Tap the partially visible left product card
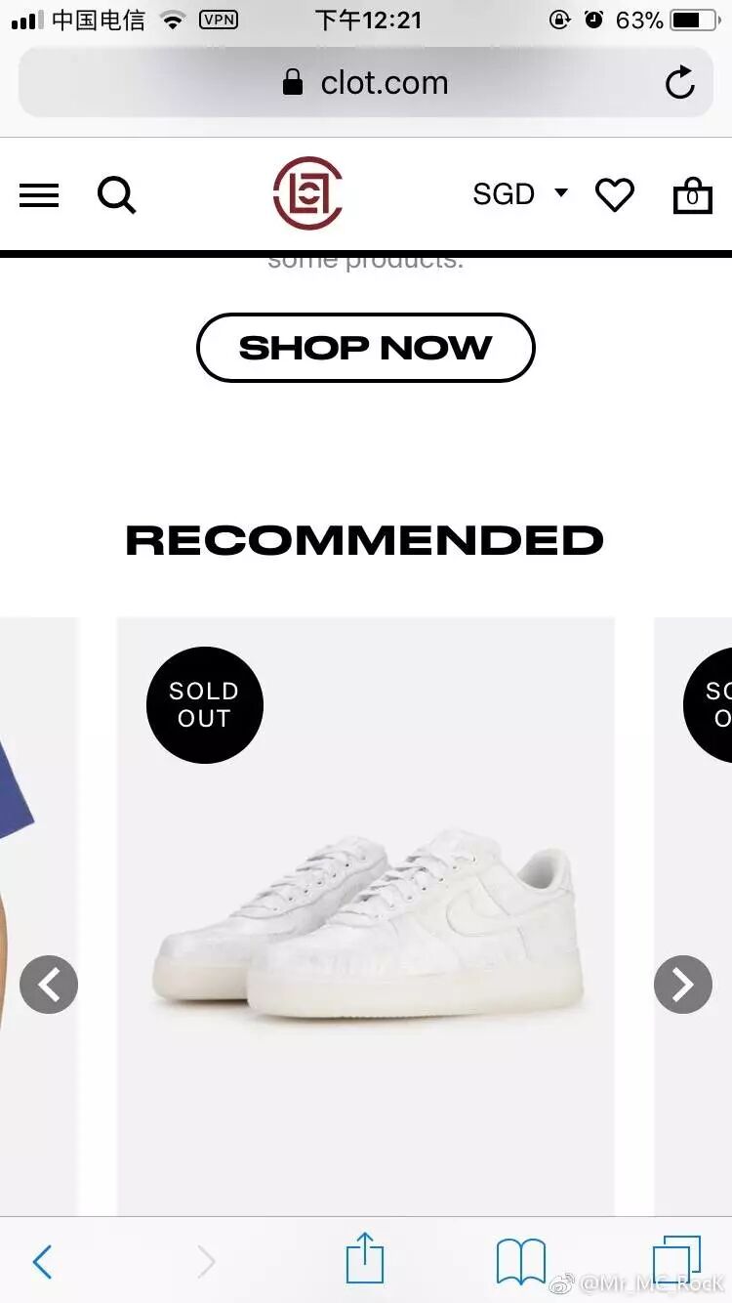Image resolution: width=732 pixels, height=1303 pixels. (x=39, y=916)
